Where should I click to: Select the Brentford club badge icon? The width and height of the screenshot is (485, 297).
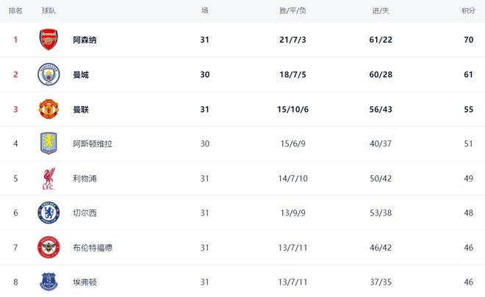(x=48, y=248)
